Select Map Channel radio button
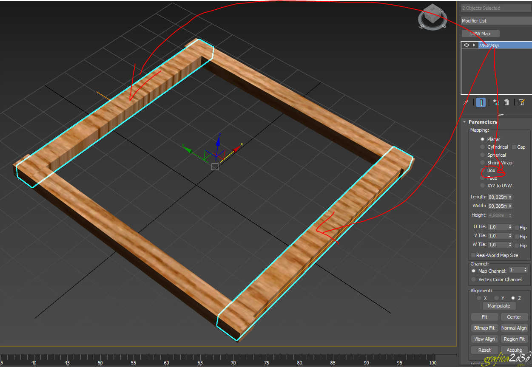The height and width of the screenshot is (367, 532). 473,271
